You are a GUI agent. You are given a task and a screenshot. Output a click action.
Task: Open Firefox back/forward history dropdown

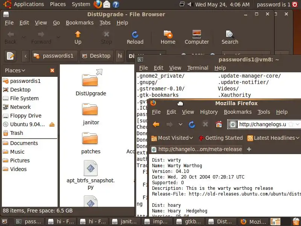(x=181, y=125)
